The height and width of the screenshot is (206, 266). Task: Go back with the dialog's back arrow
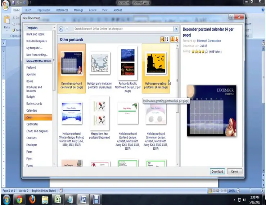pyautogui.click(x=61, y=29)
